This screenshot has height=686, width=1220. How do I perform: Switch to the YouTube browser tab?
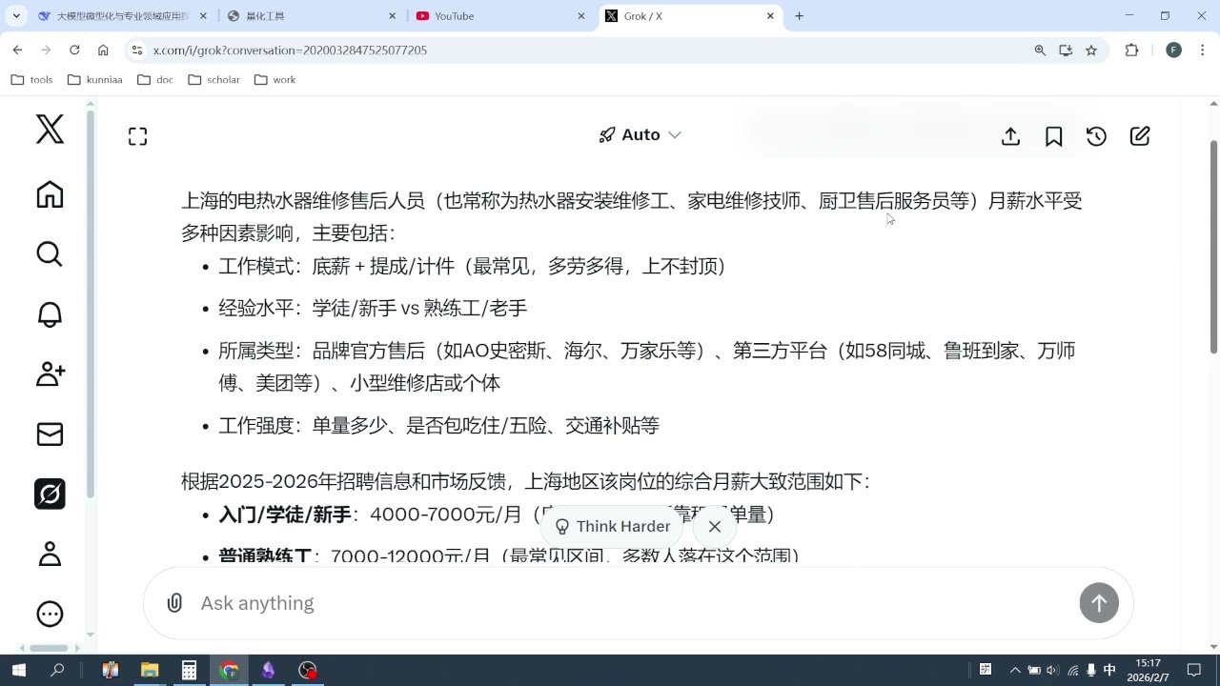(501, 16)
